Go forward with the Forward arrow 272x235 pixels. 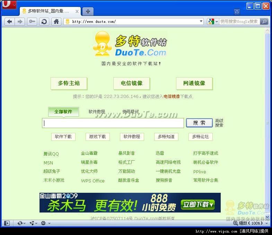click(x=20, y=22)
